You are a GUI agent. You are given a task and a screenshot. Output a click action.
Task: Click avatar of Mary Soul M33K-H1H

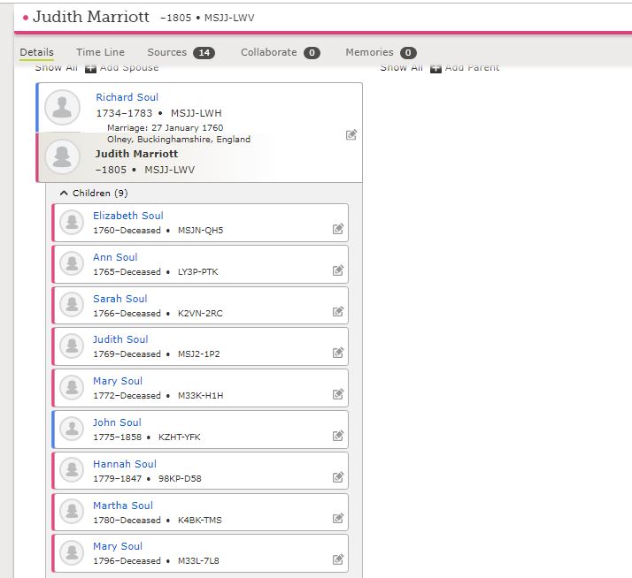[72, 387]
